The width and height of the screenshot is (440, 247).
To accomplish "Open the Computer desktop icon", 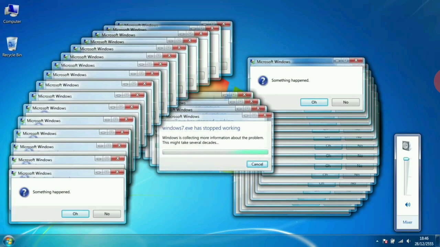I will coord(12,14).
